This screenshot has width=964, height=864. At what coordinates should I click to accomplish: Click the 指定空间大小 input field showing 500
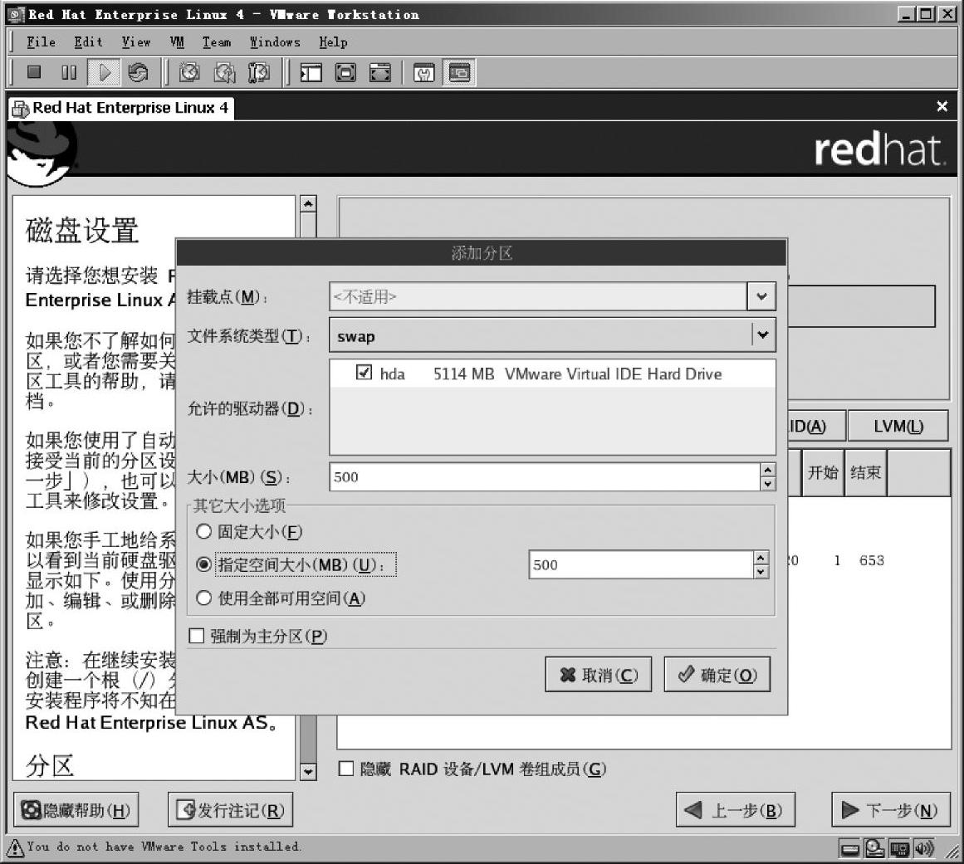tap(641, 564)
